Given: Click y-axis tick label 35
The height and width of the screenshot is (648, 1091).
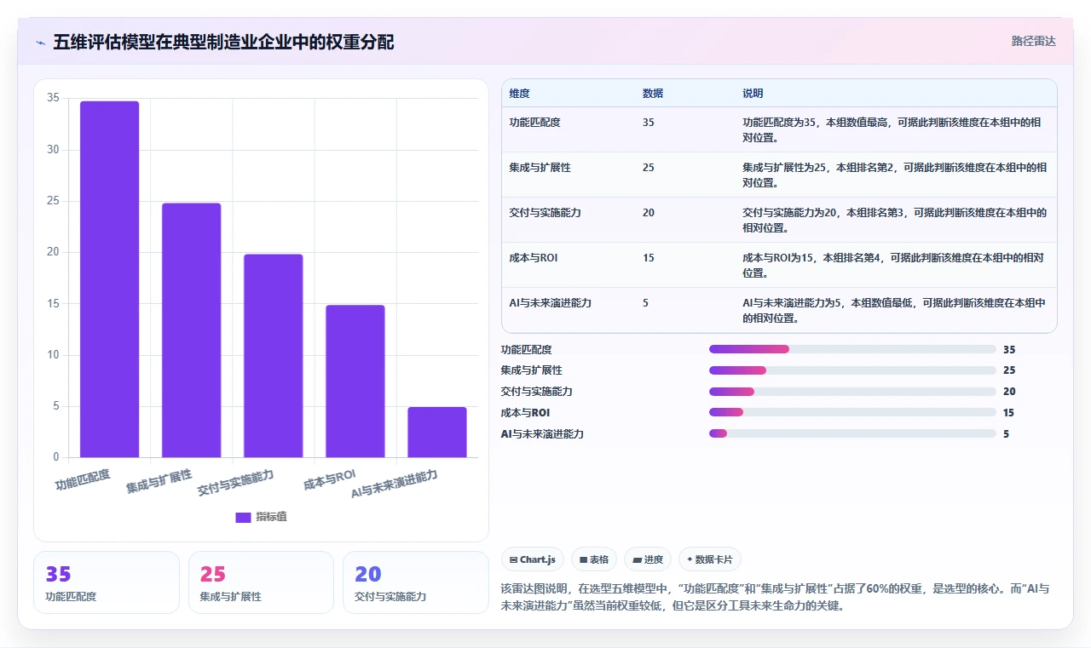Looking at the screenshot, I should point(53,98).
